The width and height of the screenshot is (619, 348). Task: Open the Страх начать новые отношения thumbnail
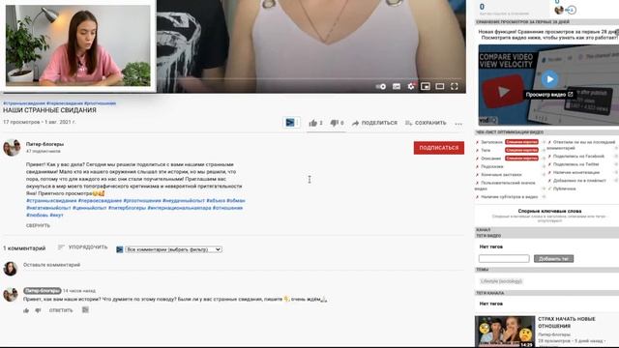pos(505,331)
